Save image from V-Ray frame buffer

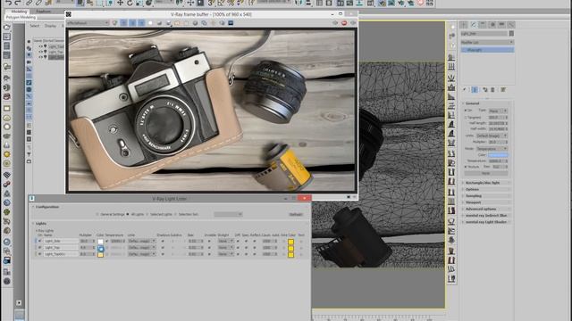(169, 23)
